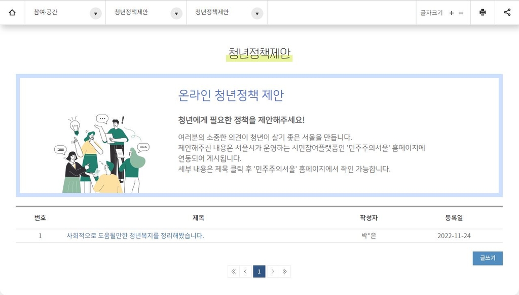Open the post 사회적으로 도움될만한 청년복지를 정리해봤습니다
This screenshot has height=295, width=519.
[135, 236]
